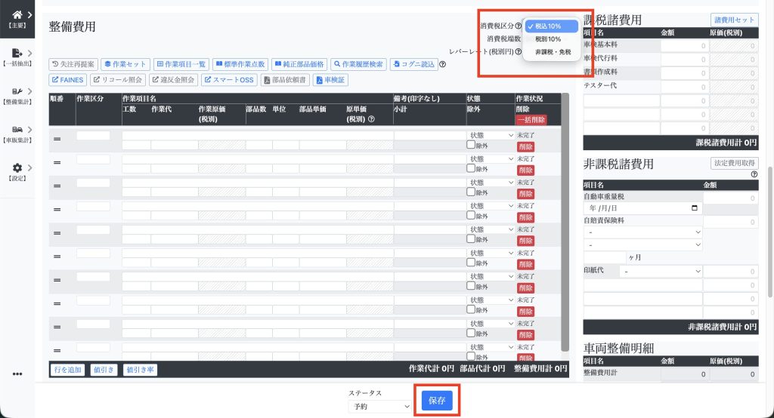Image resolution: width=774 pixels, height=418 pixels.
Task: Tick the 除外 checkbox in third row
Action: [471, 192]
